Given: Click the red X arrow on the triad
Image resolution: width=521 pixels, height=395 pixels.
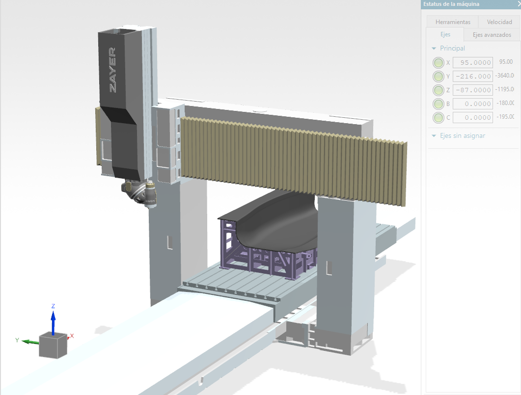Looking at the screenshot, I should pyautogui.click(x=69, y=337).
